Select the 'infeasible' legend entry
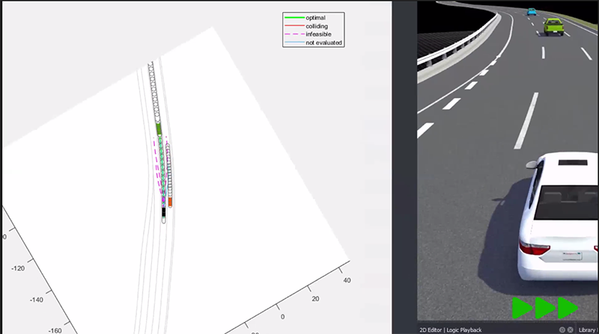Image resolution: width=599 pixels, height=334 pixels. [317, 34]
